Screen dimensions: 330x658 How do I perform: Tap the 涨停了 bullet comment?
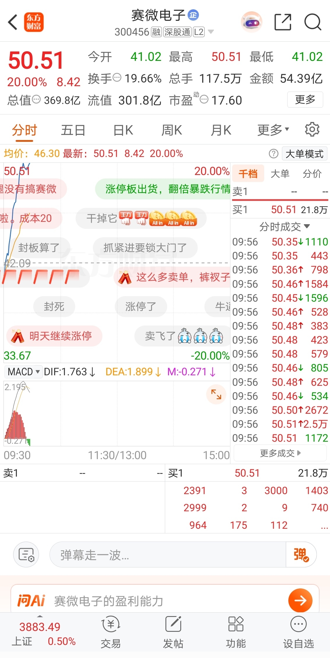pos(141,307)
